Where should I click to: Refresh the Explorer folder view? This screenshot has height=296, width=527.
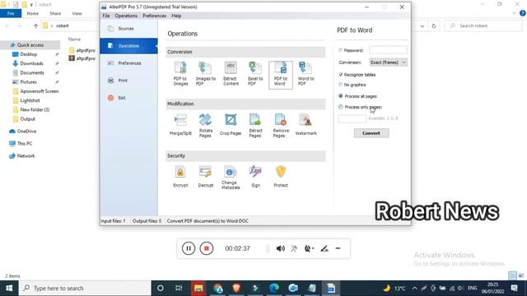pyautogui.click(x=434, y=25)
